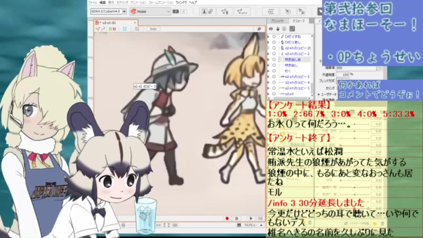Click the deformer list scroll-down arrow
The width and height of the screenshot is (423, 238).
[x=312, y=95]
